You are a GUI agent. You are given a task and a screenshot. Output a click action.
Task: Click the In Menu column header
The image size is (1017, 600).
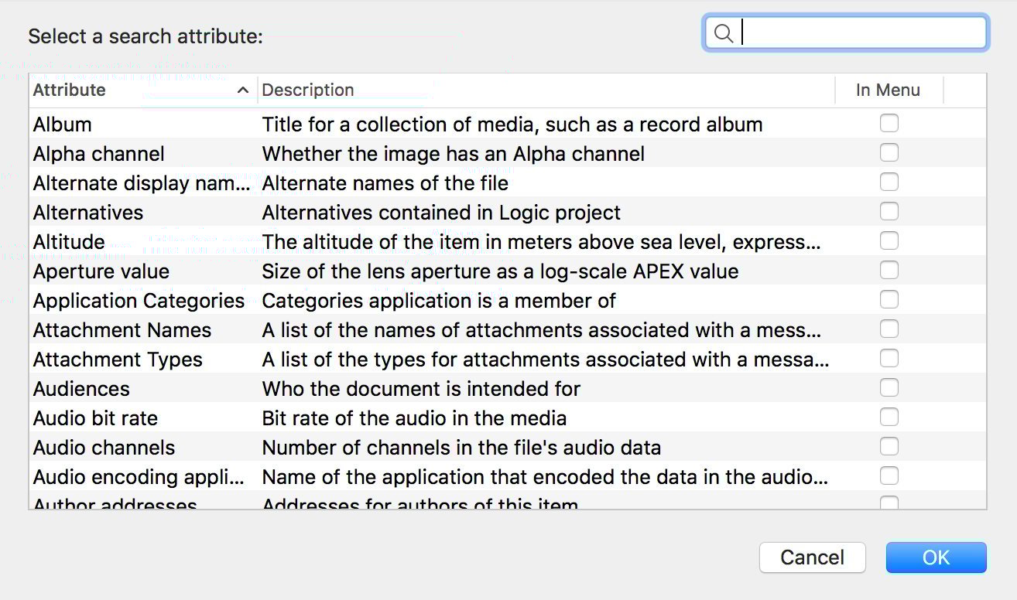click(889, 90)
